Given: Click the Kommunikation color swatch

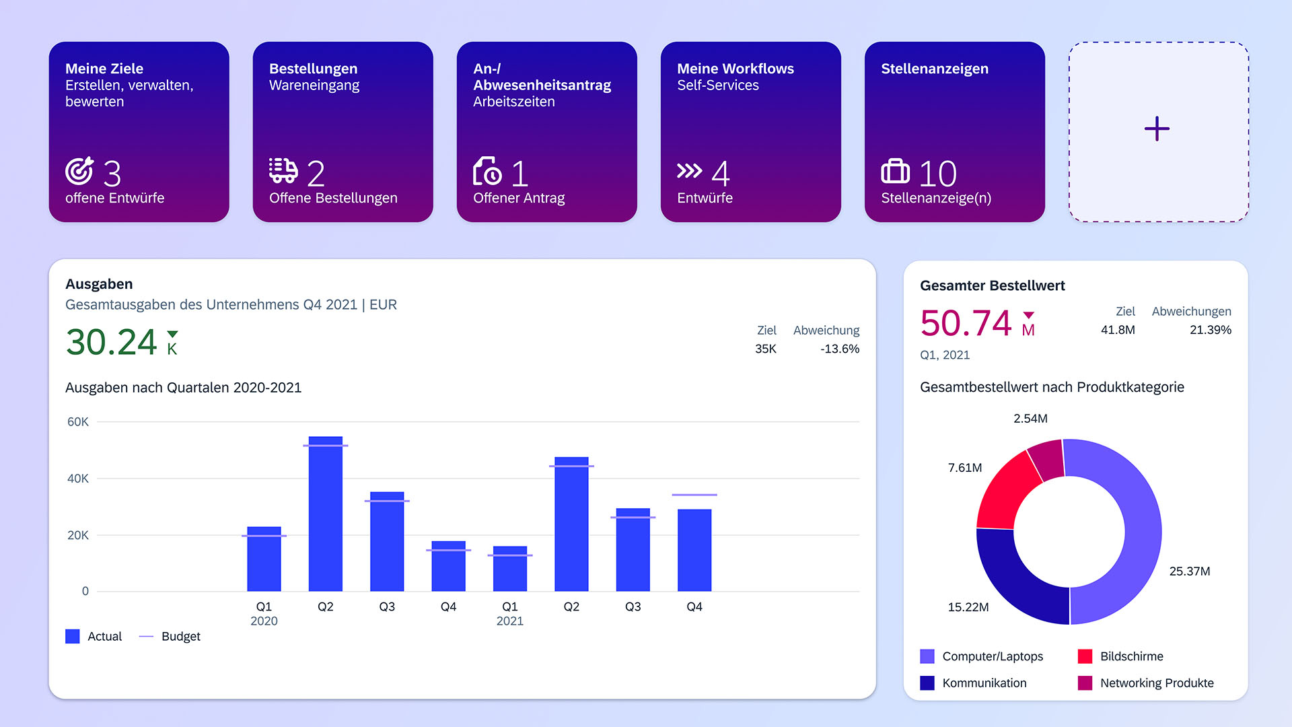Looking at the screenshot, I should tap(927, 683).
